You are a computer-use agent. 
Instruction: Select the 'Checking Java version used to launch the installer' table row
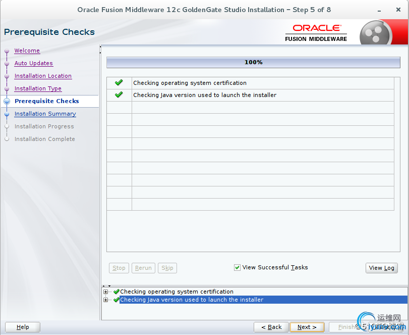pos(251,95)
